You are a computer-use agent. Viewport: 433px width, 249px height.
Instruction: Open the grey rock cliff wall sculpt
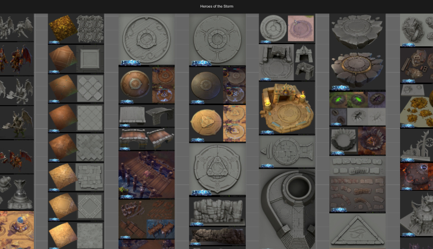coord(218,212)
